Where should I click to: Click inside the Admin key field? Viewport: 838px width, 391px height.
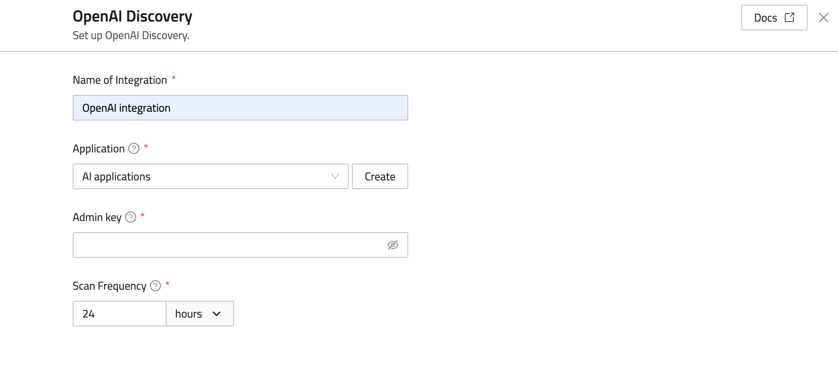pos(228,245)
